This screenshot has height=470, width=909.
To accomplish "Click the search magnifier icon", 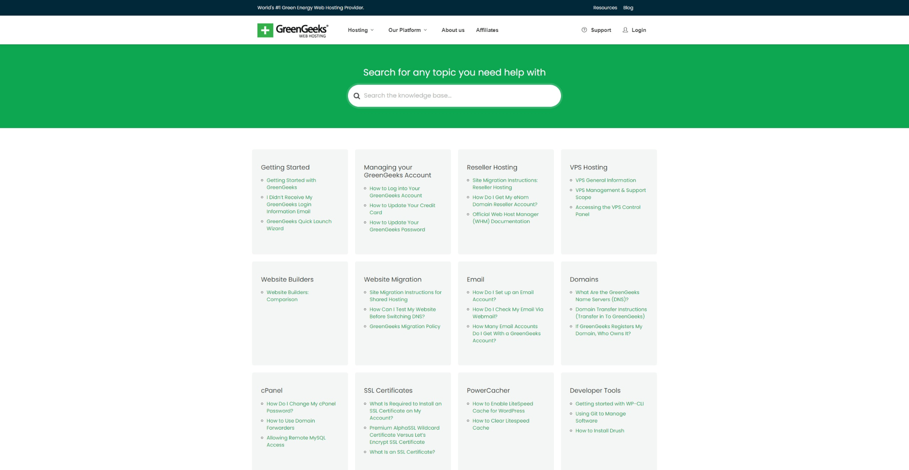I will pyautogui.click(x=356, y=96).
